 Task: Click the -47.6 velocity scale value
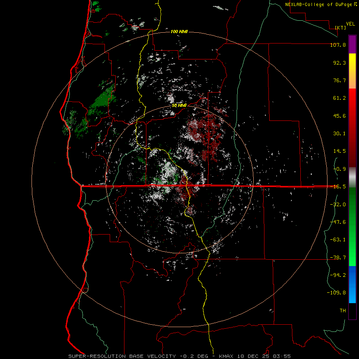(x=338, y=222)
